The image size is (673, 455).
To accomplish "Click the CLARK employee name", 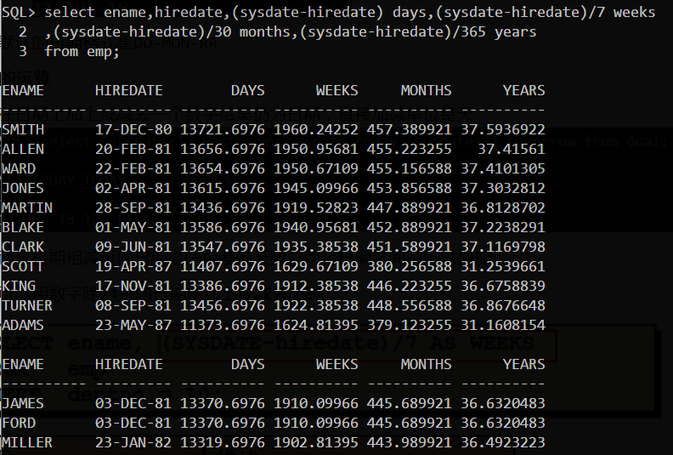I will (x=23, y=247).
